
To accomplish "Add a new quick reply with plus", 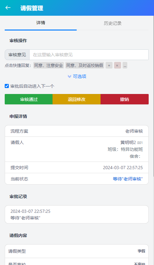I will pyautogui.click(x=109, y=65).
